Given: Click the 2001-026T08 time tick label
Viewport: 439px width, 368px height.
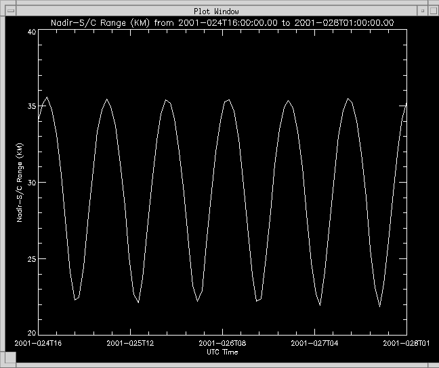Looking at the screenshot, I should click(222, 343).
